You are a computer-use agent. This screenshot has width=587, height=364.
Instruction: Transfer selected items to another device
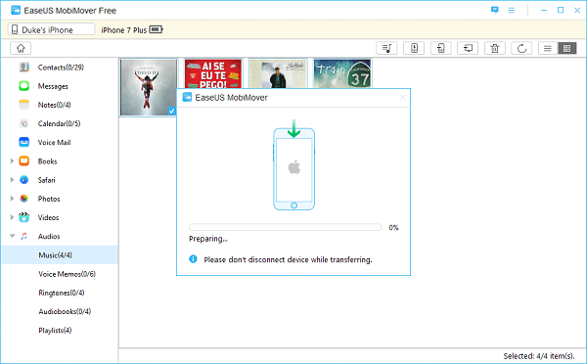[440, 48]
